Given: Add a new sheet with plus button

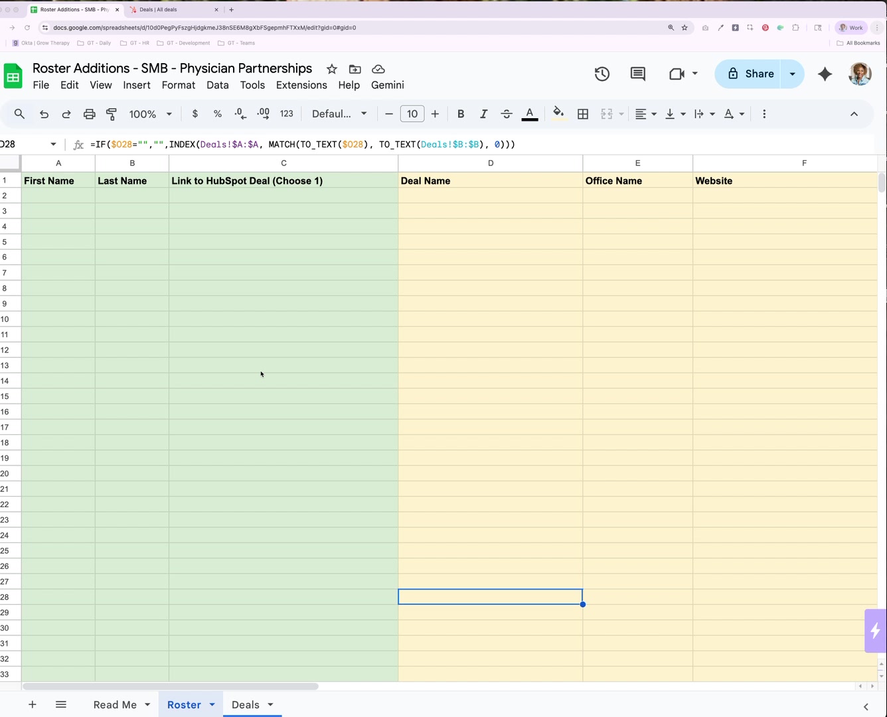Looking at the screenshot, I should 33,704.
